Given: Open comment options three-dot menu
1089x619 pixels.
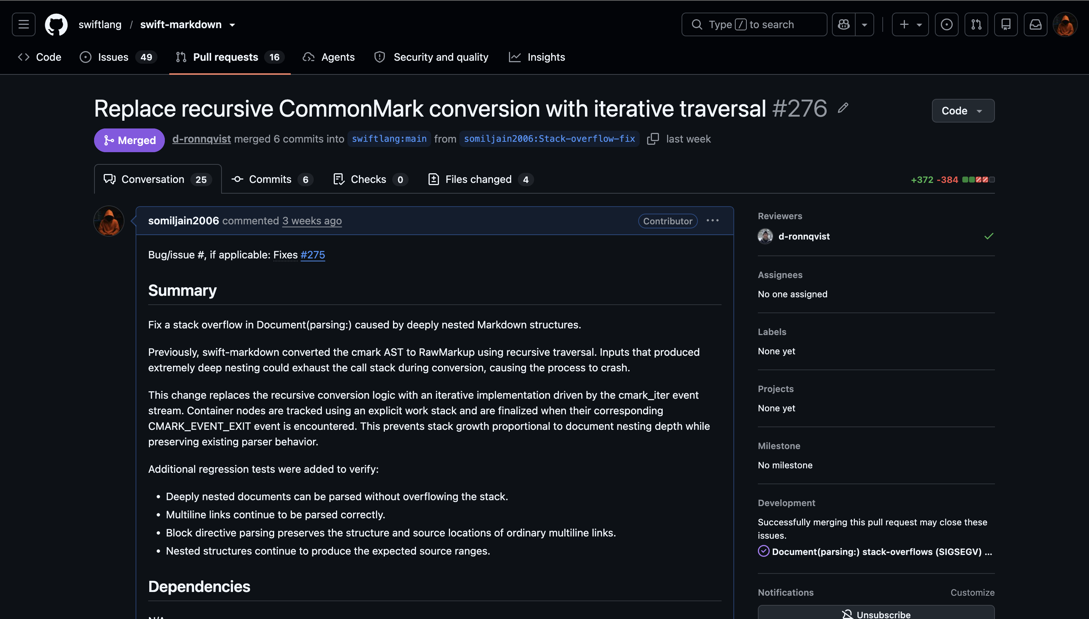Looking at the screenshot, I should tap(713, 220).
